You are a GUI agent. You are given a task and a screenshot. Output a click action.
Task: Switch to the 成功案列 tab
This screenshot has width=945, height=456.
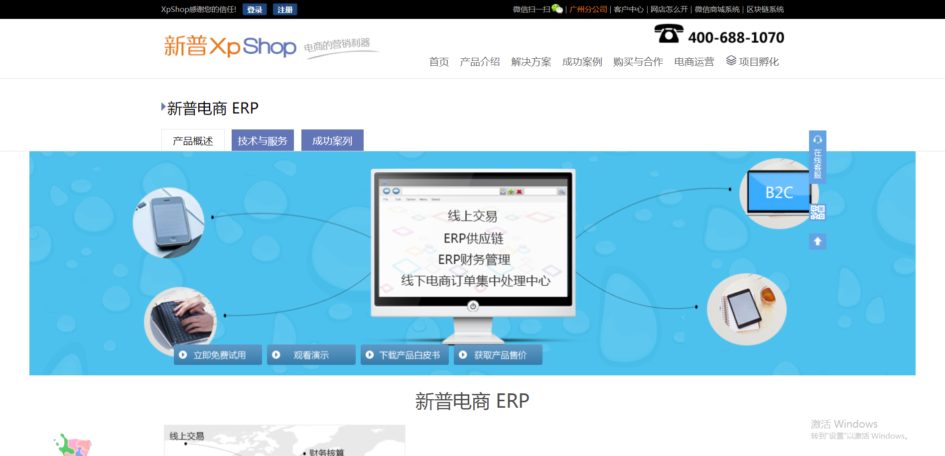332,140
